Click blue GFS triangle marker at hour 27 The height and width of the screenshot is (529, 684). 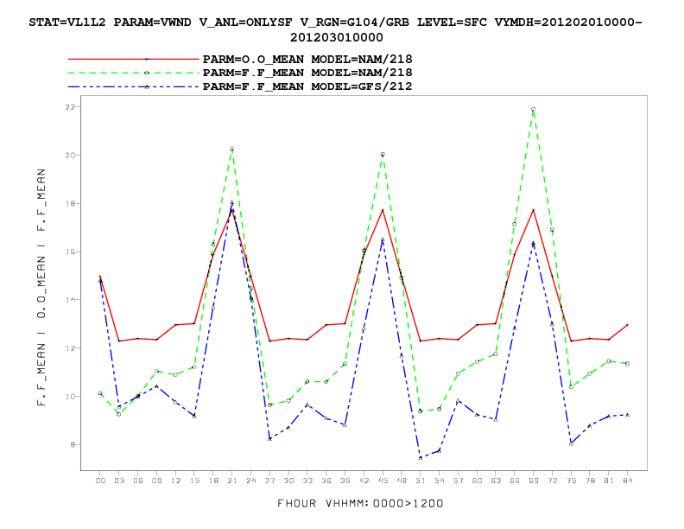270,438
